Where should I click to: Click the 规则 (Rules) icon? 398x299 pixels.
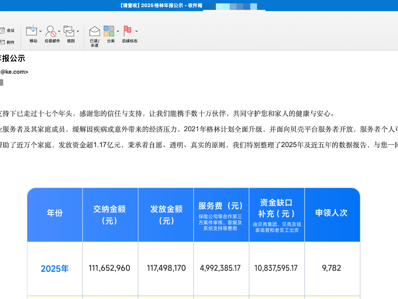click(69, 31)
